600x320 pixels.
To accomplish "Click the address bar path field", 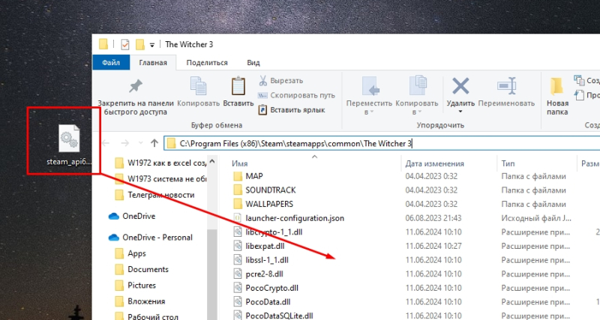I will 382,144.
